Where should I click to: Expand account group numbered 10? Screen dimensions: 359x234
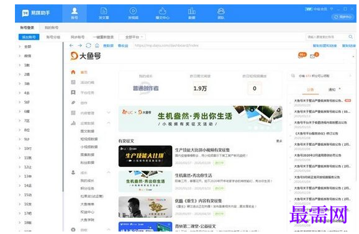[20, 148]
